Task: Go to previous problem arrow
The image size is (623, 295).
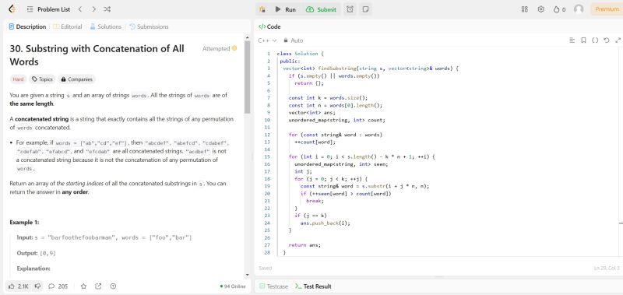Action: click(80, 9)
